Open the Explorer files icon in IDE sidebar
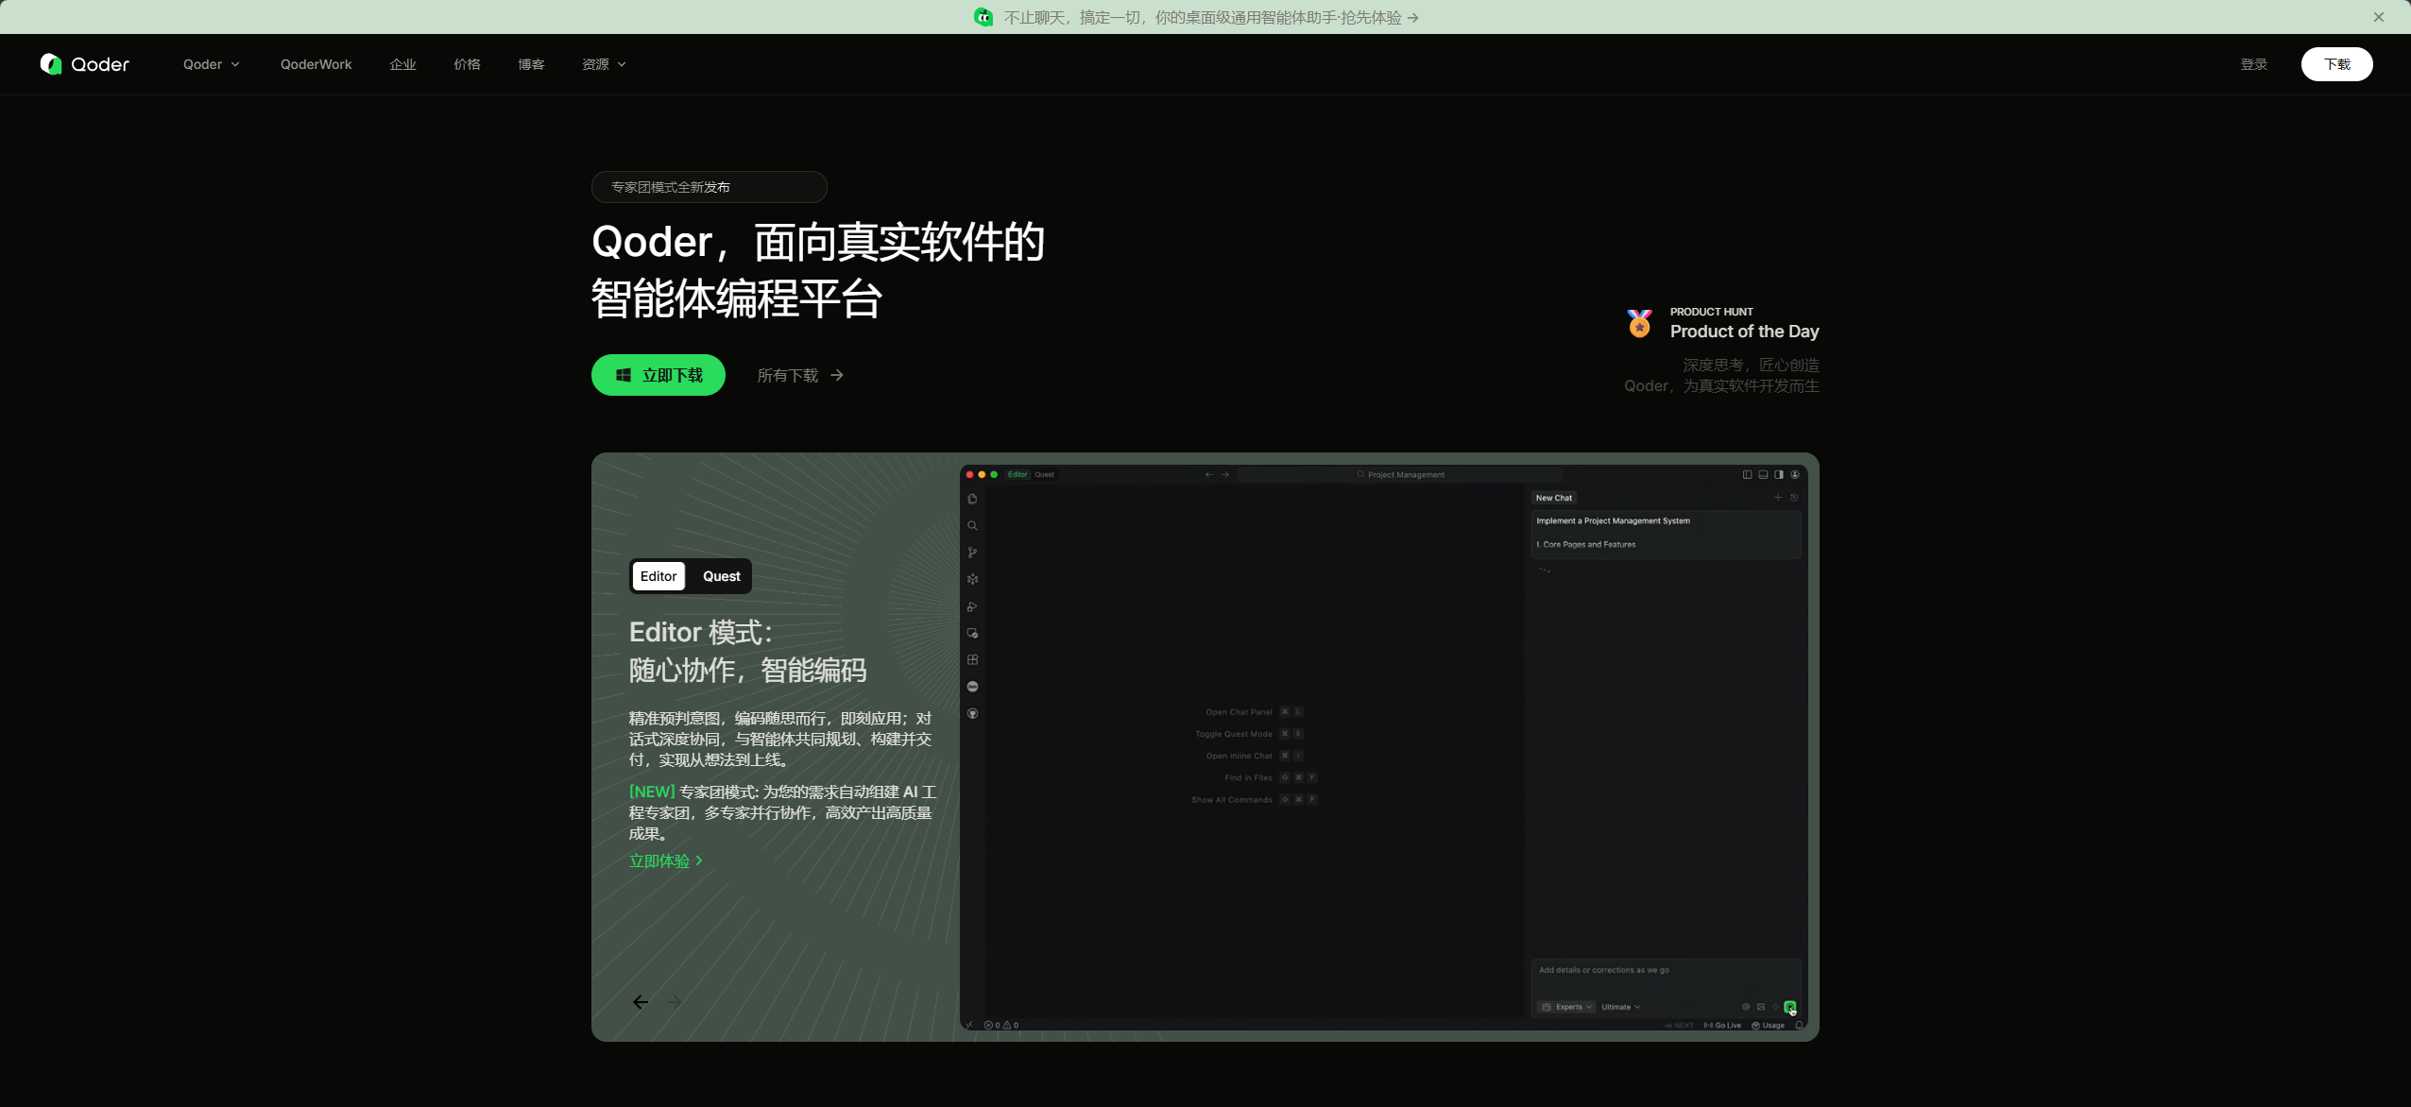Screen dimensions: 2411x1107 972,499
